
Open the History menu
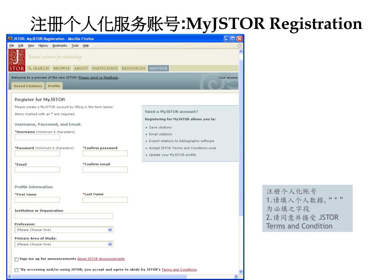(43, 46)
